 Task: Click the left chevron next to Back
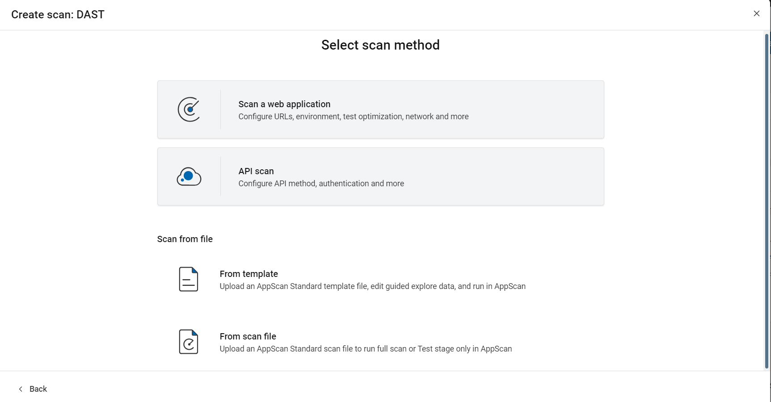pos(21,389)
